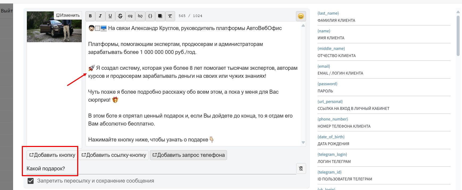Viewport: 462px width, 190px height.
Task: Delete the 'Какой подарок?' button row
Action: click(301, 169)
